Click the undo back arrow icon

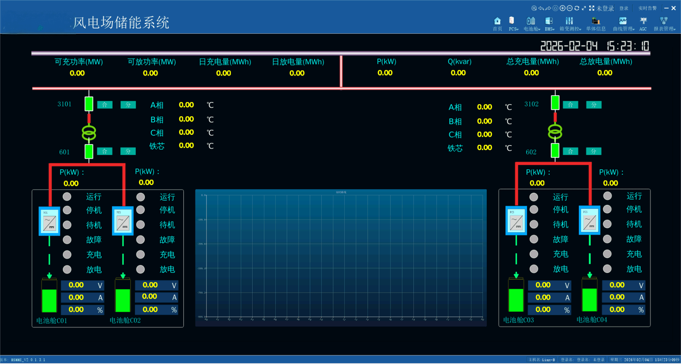541,8
